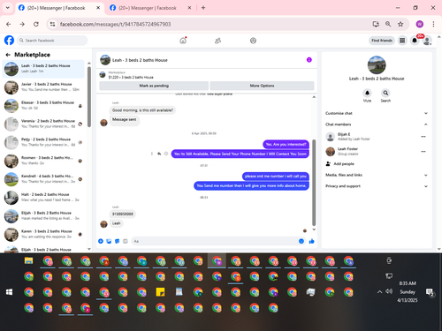Click the More Options button
Screen dimensions: 442x331
click(x=262, y=86)
